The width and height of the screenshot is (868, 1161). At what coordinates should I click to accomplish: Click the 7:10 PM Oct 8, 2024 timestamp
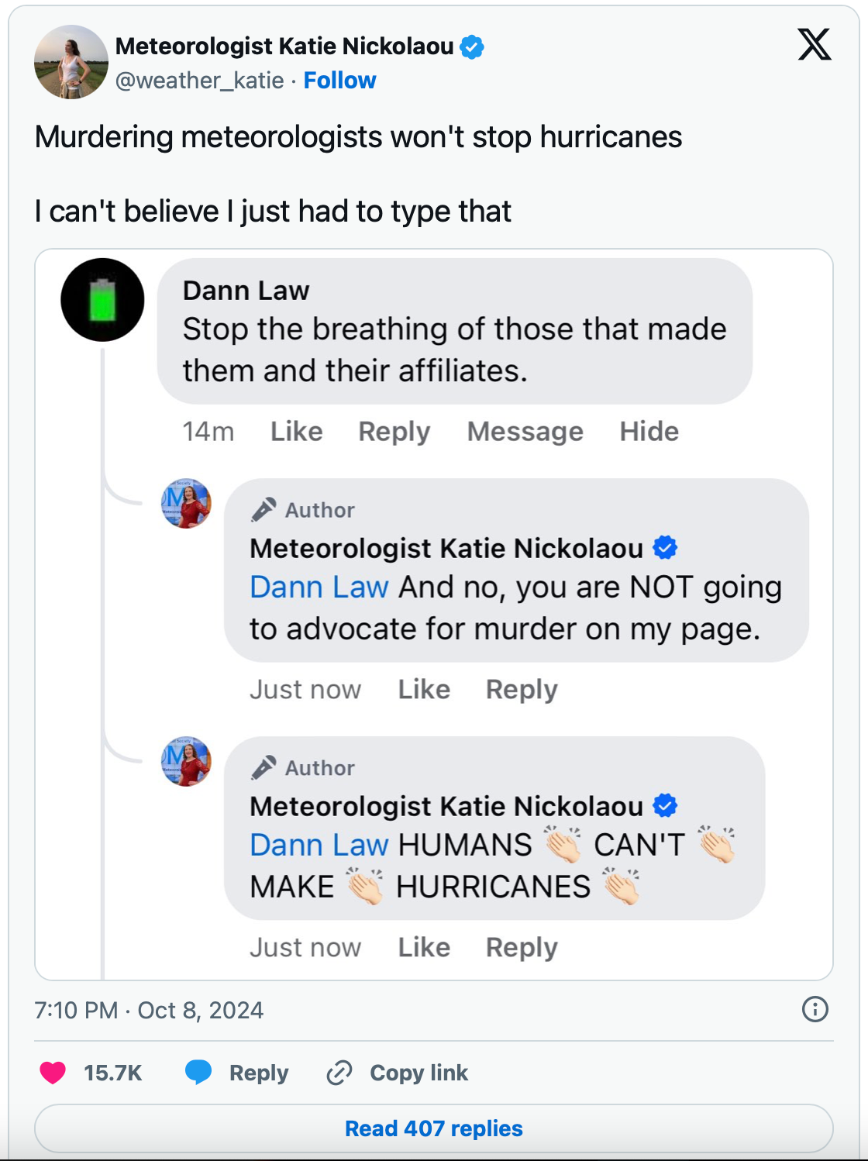pyautogui.click(x=149, y=1011)
